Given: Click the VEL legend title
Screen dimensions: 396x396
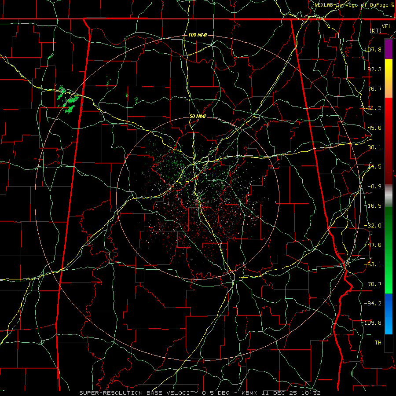Looking at the screenshot, I should (386, 26).
